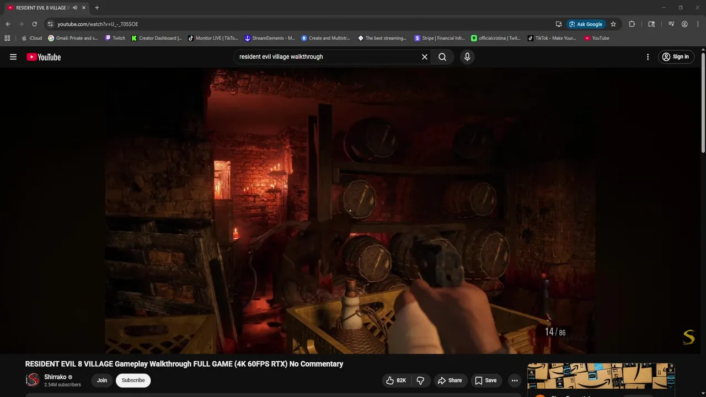The image size is (706, 397).
Task: Join the Shirrako channel membership
Action: 102,380
